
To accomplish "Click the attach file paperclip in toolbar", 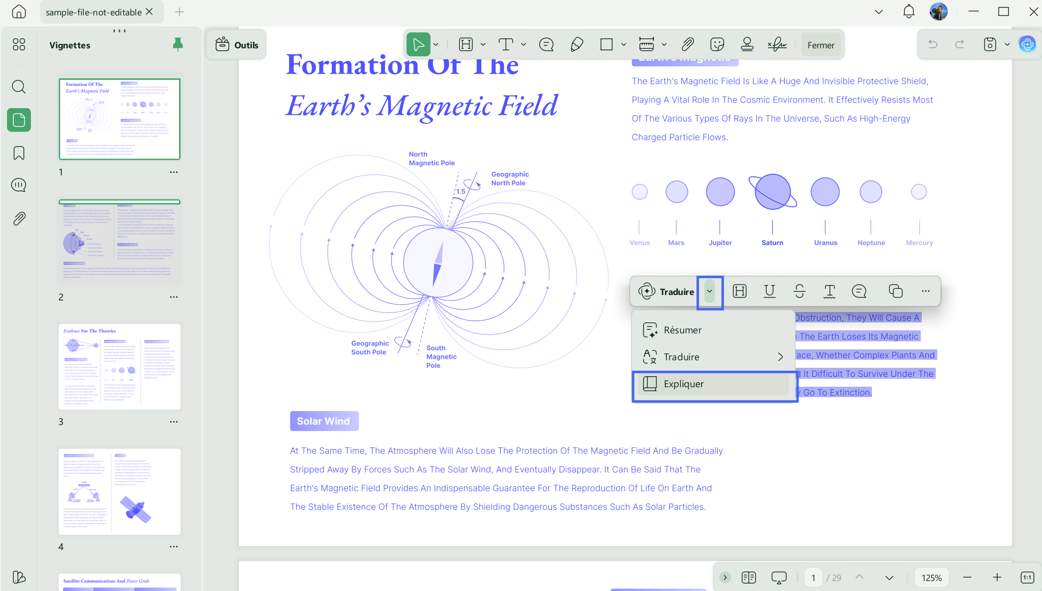I will [687, 45].
